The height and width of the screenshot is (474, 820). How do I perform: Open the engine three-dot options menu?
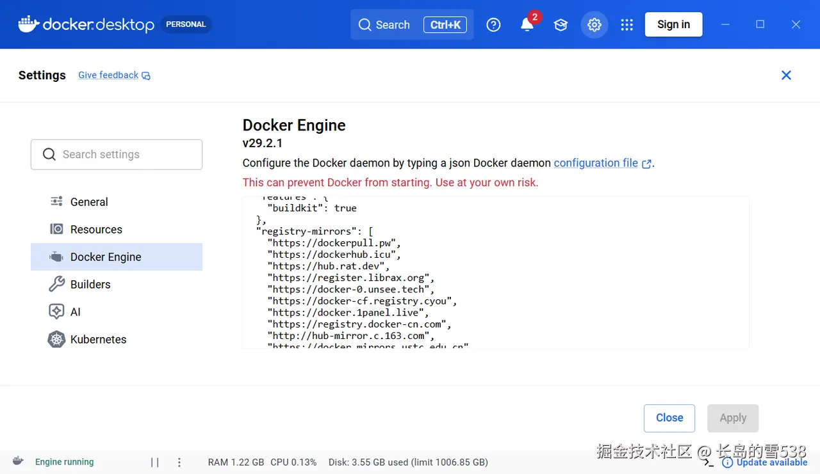tap(179, 462)
